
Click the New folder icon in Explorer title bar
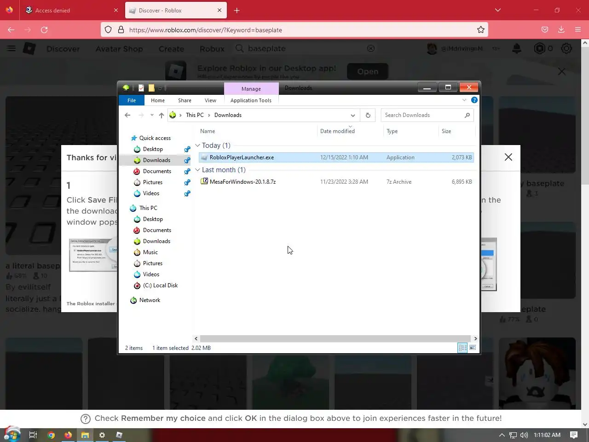pos(151,88)
